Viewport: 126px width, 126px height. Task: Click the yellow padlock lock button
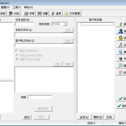(121, 38)
